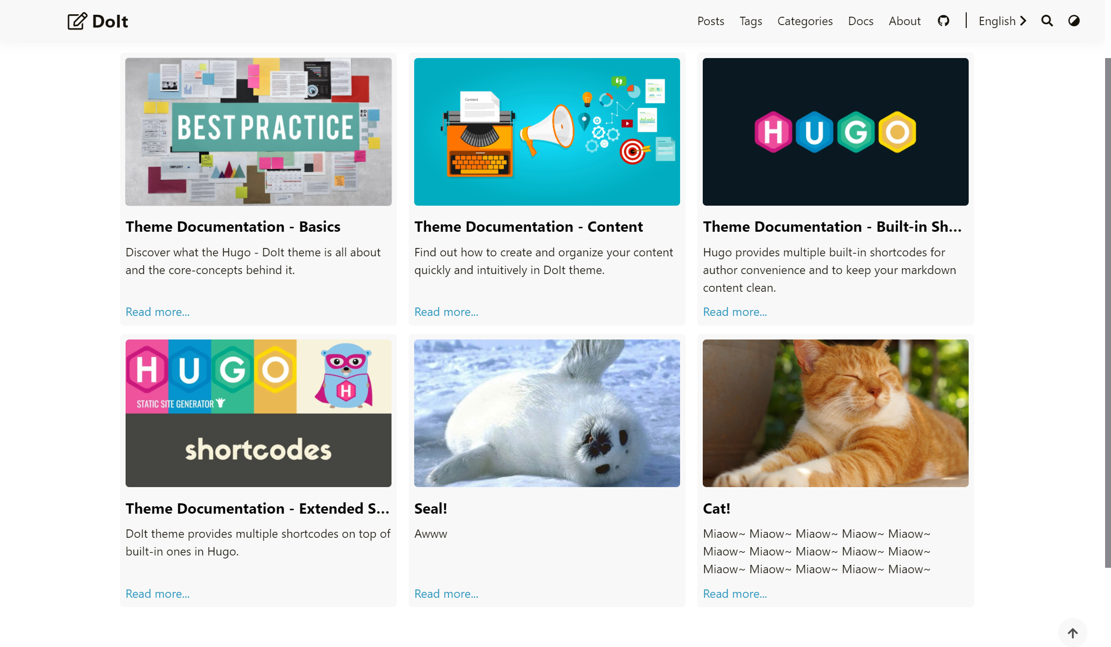
Task: Open the search magnifier icon
Action: 1047,21
